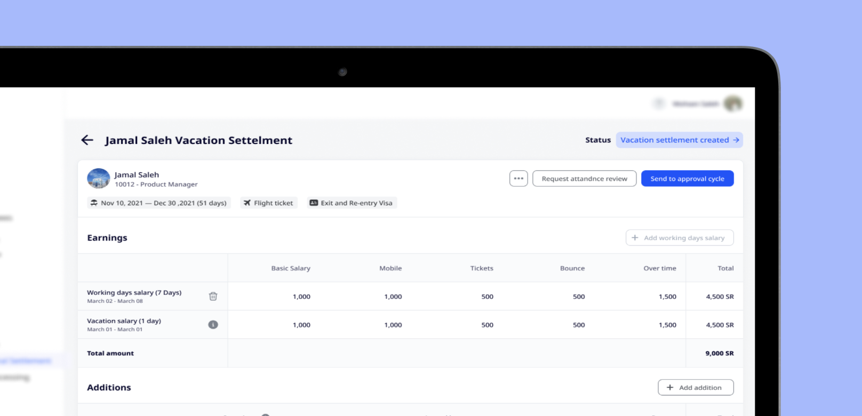Image resolution: width=862 pixels, height=416 pixels.
Task: Select the Working days salary row label
Action: [134, 293]
